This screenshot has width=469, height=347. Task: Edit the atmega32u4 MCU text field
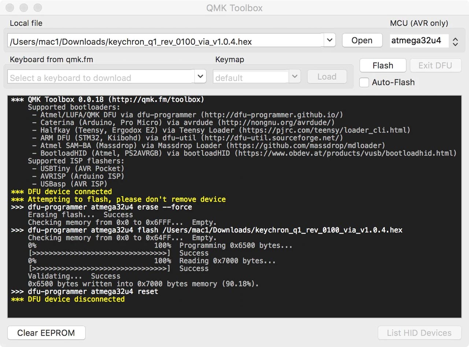point(419,41)
